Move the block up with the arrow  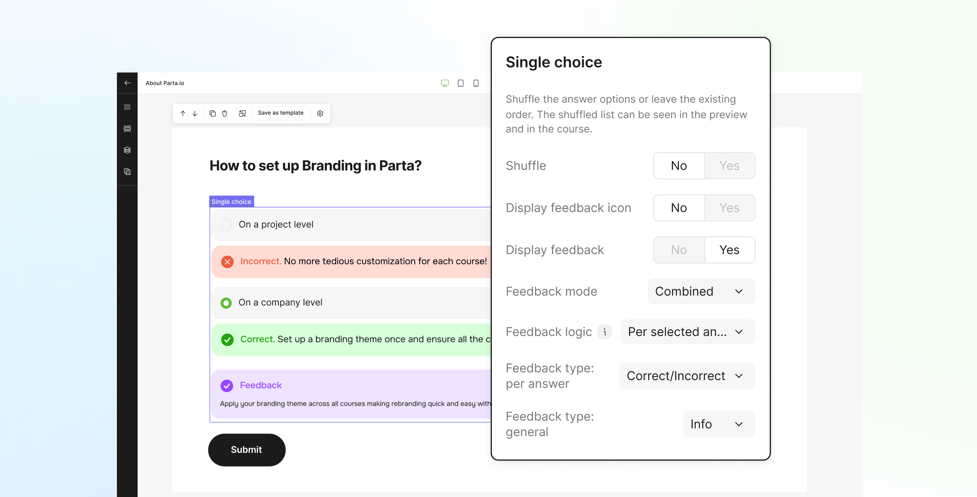(x=183, y=113)
